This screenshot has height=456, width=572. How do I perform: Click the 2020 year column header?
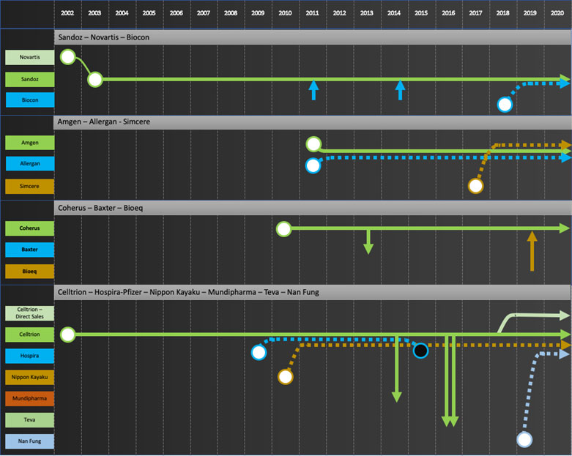557,13
